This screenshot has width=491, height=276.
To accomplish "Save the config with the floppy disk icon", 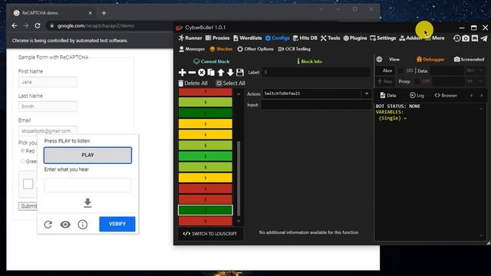I will (x=240, y=73).
